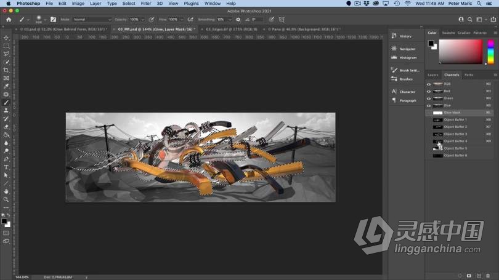Open the Channels panel options menu
The image size is (499, 280).
point(495,75)
